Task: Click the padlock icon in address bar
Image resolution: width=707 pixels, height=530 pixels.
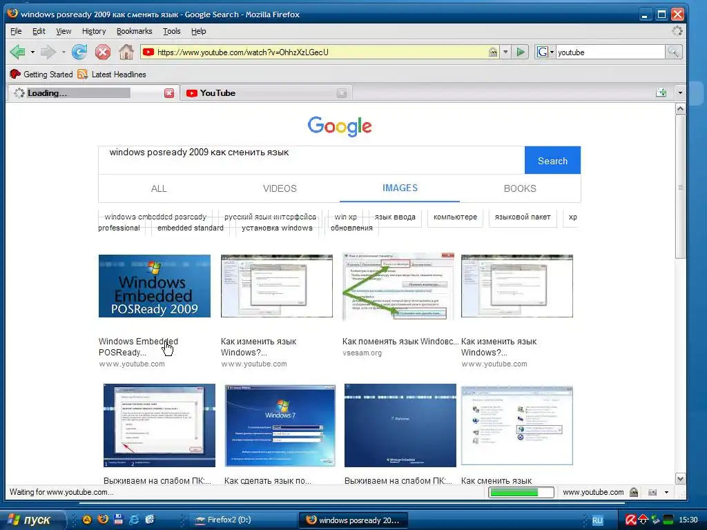Action: 493,52
